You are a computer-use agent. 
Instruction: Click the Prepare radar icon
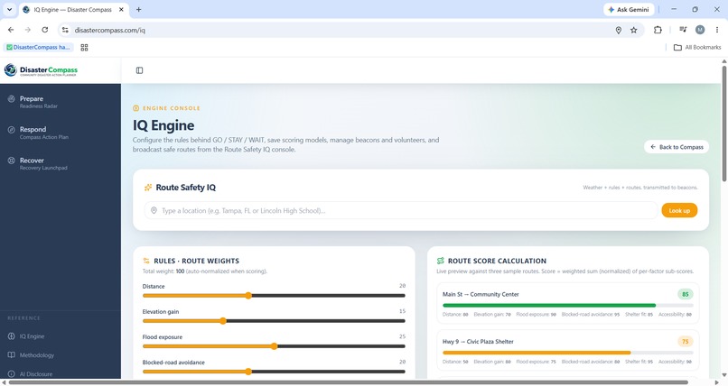tap(11, 98)
